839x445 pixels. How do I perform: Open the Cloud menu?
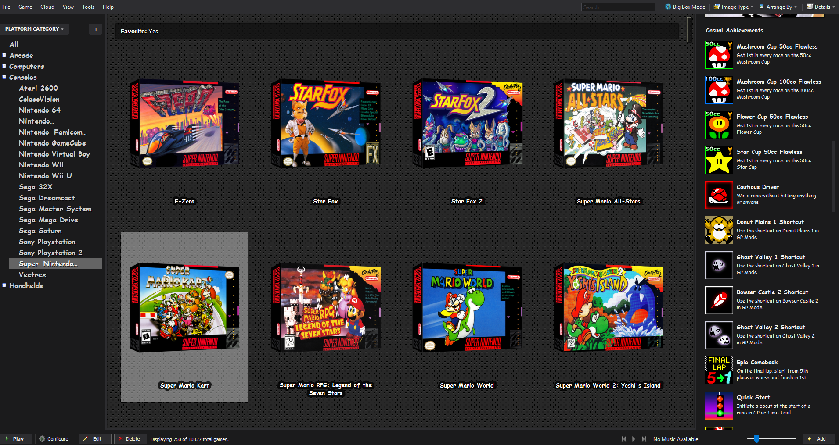(x=47, y=7)
